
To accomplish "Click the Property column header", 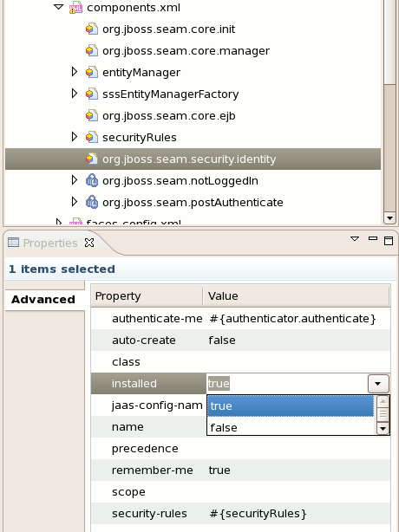I will [x=147, y=295].
